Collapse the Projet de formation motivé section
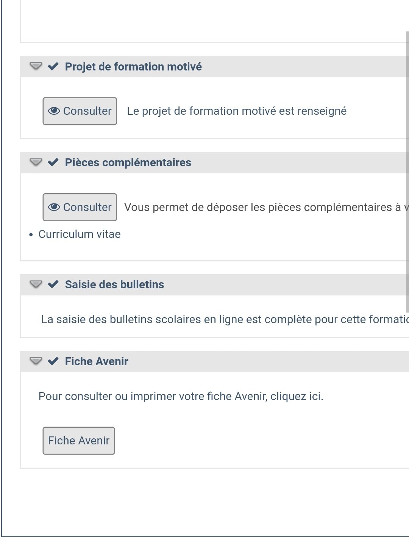 [x=36, y=66]
